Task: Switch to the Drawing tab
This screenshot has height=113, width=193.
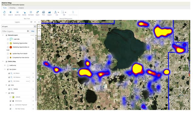Action: 12,8
